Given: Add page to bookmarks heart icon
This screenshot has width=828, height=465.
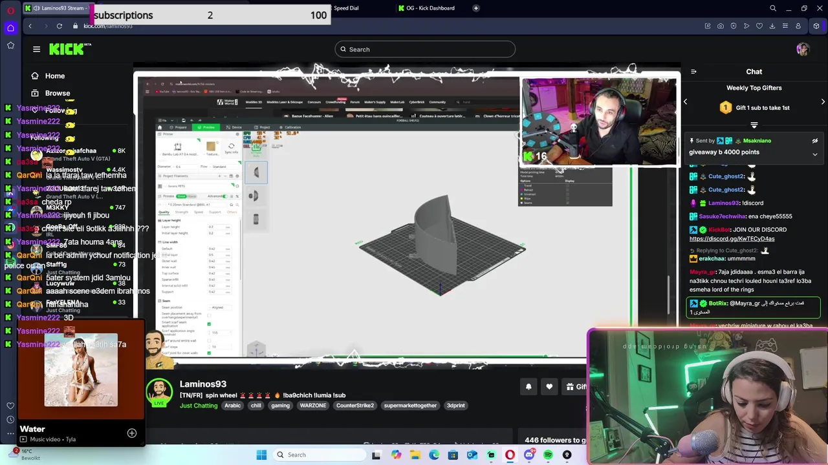Looking at the screenshot, I should tap(759, 26).
